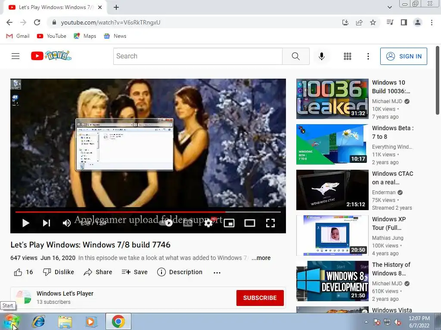Open the video Description
Image resolution: width=441 pixels, height=330 pixels.
tap(180, 272)
